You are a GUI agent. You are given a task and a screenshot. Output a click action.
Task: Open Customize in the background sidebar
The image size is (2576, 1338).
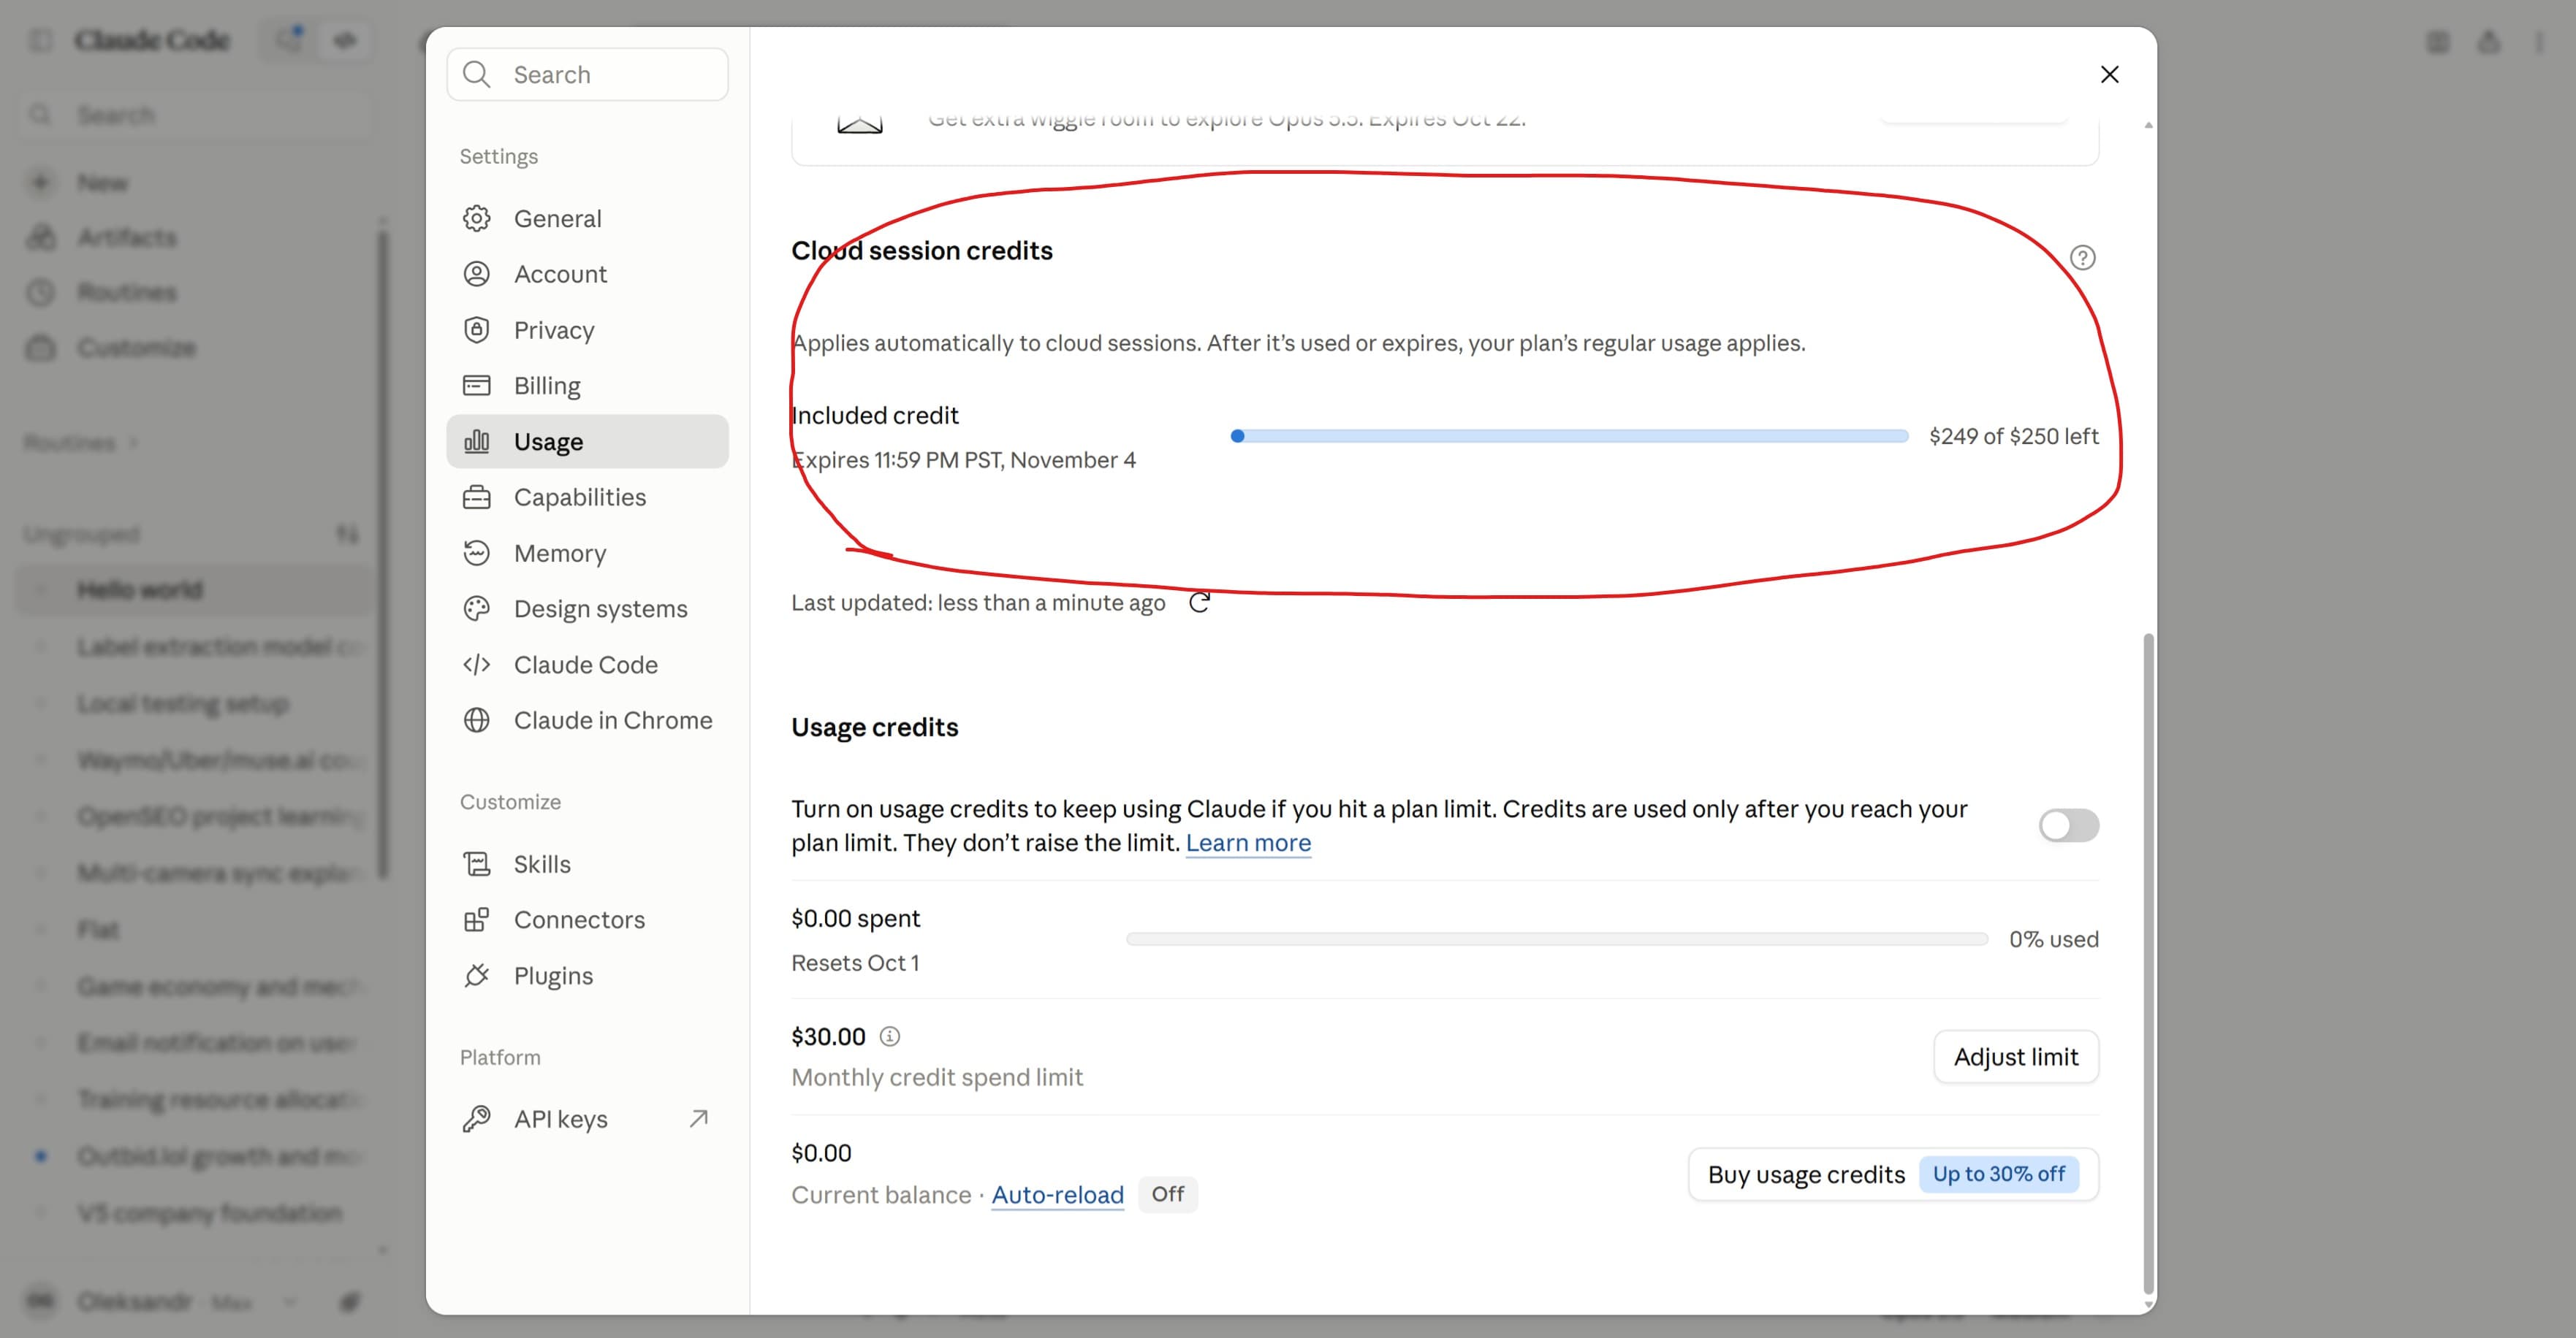196,347
